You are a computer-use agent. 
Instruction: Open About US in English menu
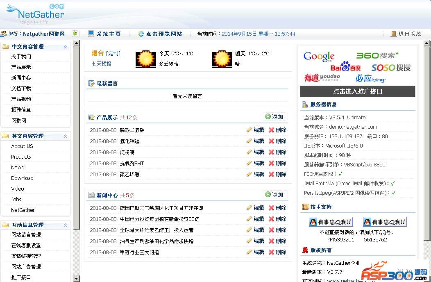22,146
